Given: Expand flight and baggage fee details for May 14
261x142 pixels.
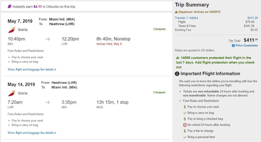Looking at the screenshot, I should [x=32, y=133].
